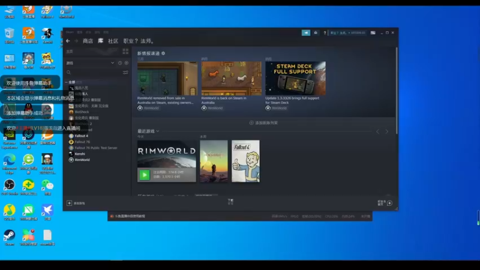
Task: Go forward with the Steam forward arrow
Action: tap(76, 41)
